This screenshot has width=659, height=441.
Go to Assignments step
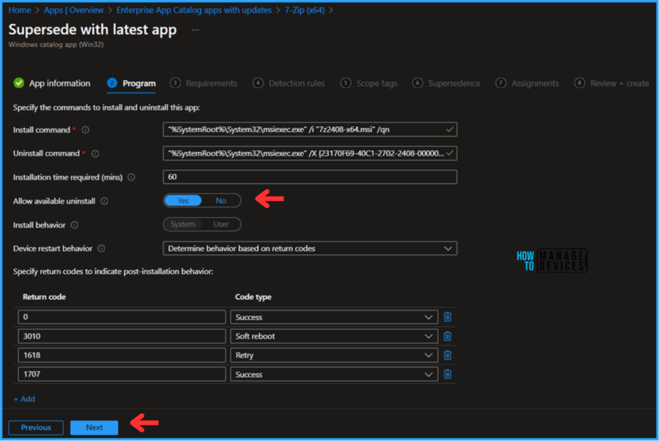coord(528,83)
